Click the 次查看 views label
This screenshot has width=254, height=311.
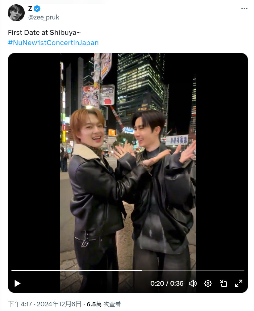pos(112,304)
